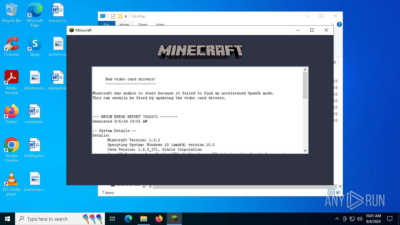Click "BEGIN ERROR REPORT 7fe0271" line

click(135, 117)
